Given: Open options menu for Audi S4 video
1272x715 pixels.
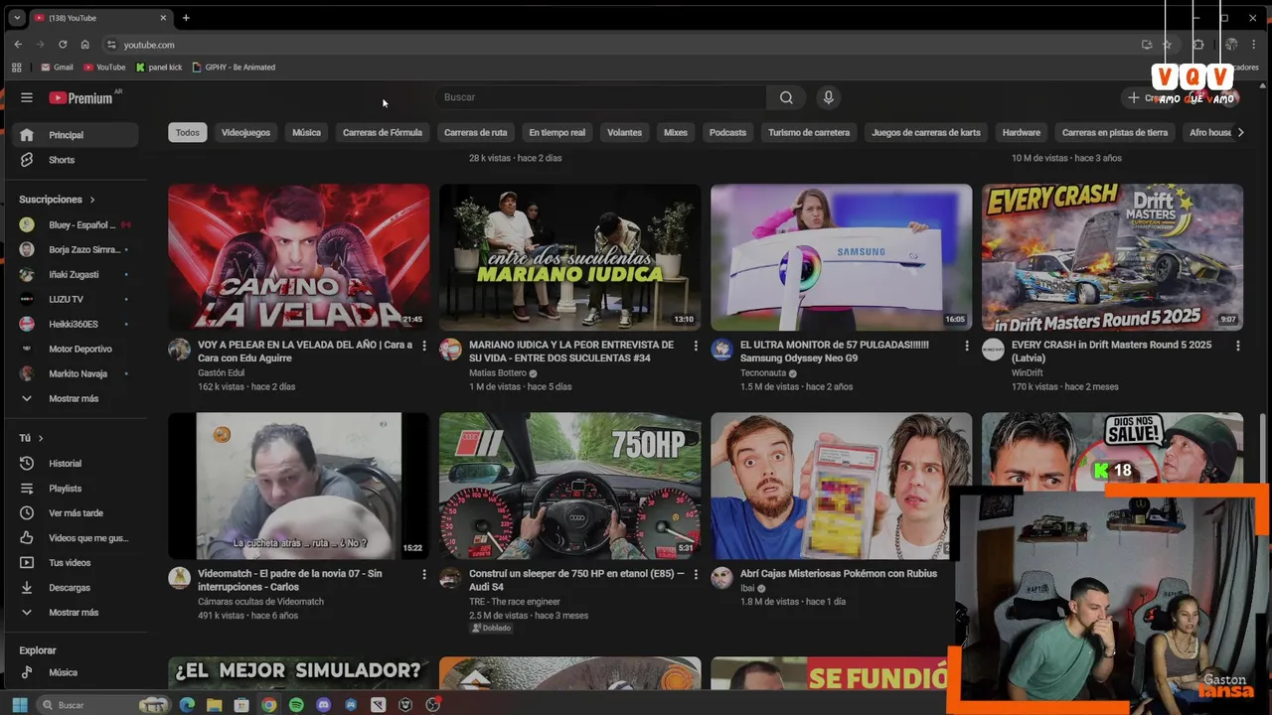Looking at the screenshot, I should (x=696, y=574).
